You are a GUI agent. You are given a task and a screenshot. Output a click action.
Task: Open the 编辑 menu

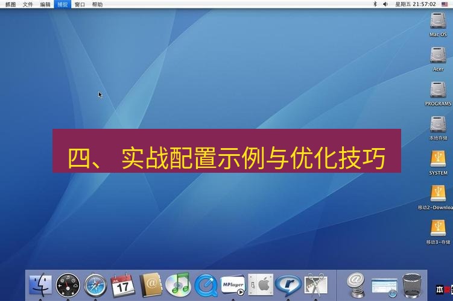(45, 4)
